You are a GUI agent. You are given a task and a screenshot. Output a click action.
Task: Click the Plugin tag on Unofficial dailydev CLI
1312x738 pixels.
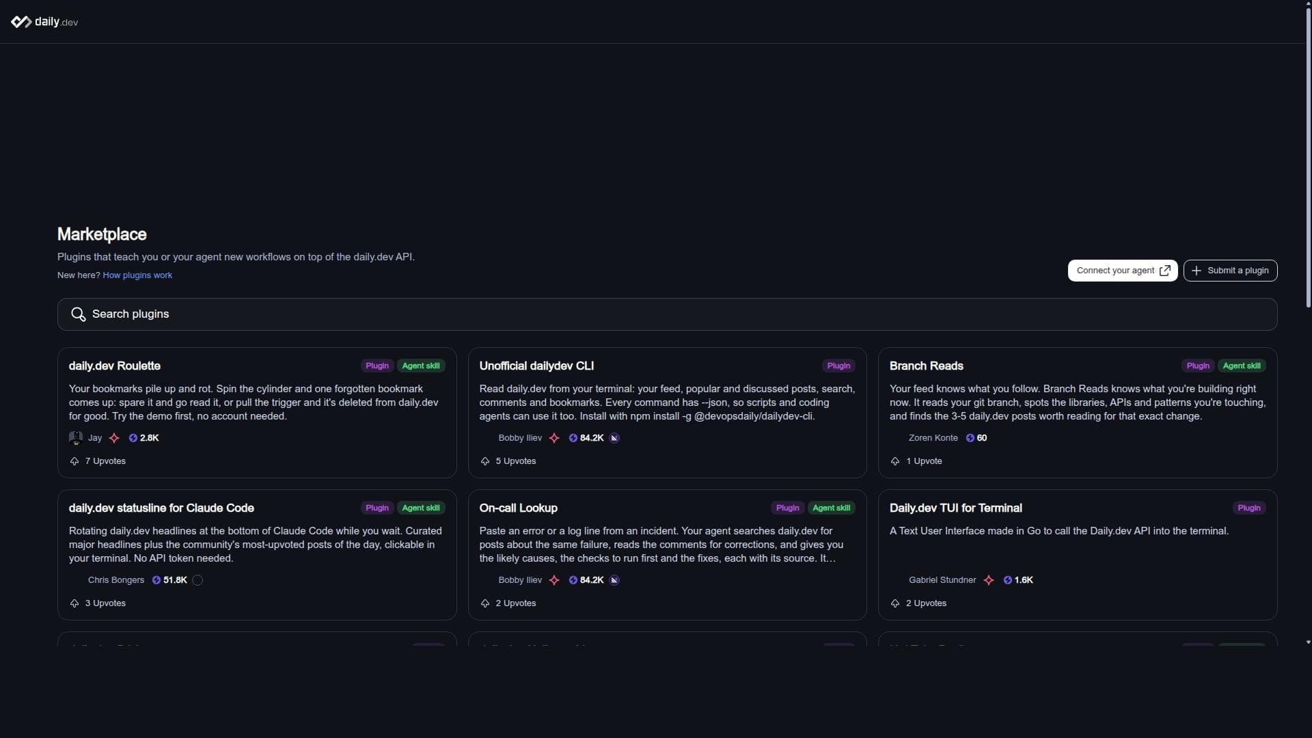(838, 366)
